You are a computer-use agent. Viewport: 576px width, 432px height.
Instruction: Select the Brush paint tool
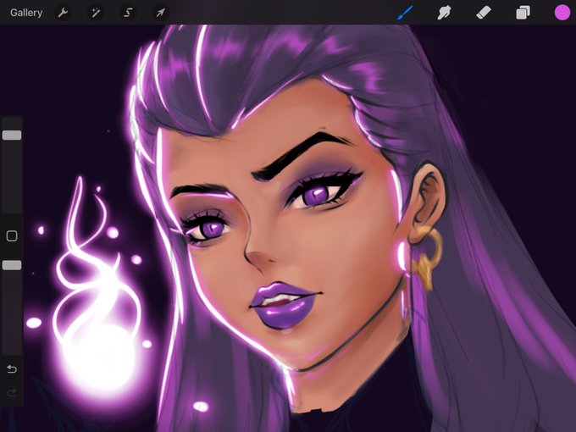click(x=406, y=13)
